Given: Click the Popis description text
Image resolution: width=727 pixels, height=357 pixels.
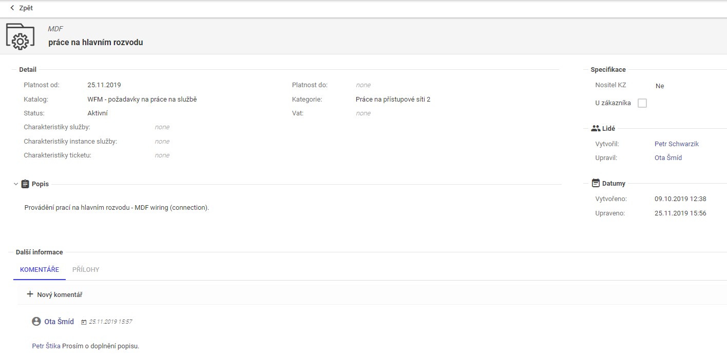Looking at the screenshot, I should tap(117, 208).
